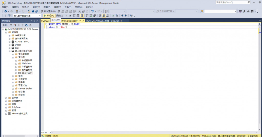Click the Query Options icon

78,16
